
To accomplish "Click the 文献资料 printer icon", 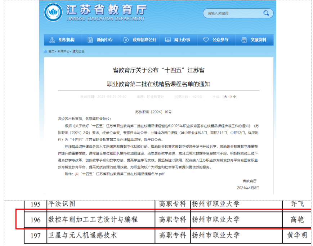I will click(x=244, y=40).
